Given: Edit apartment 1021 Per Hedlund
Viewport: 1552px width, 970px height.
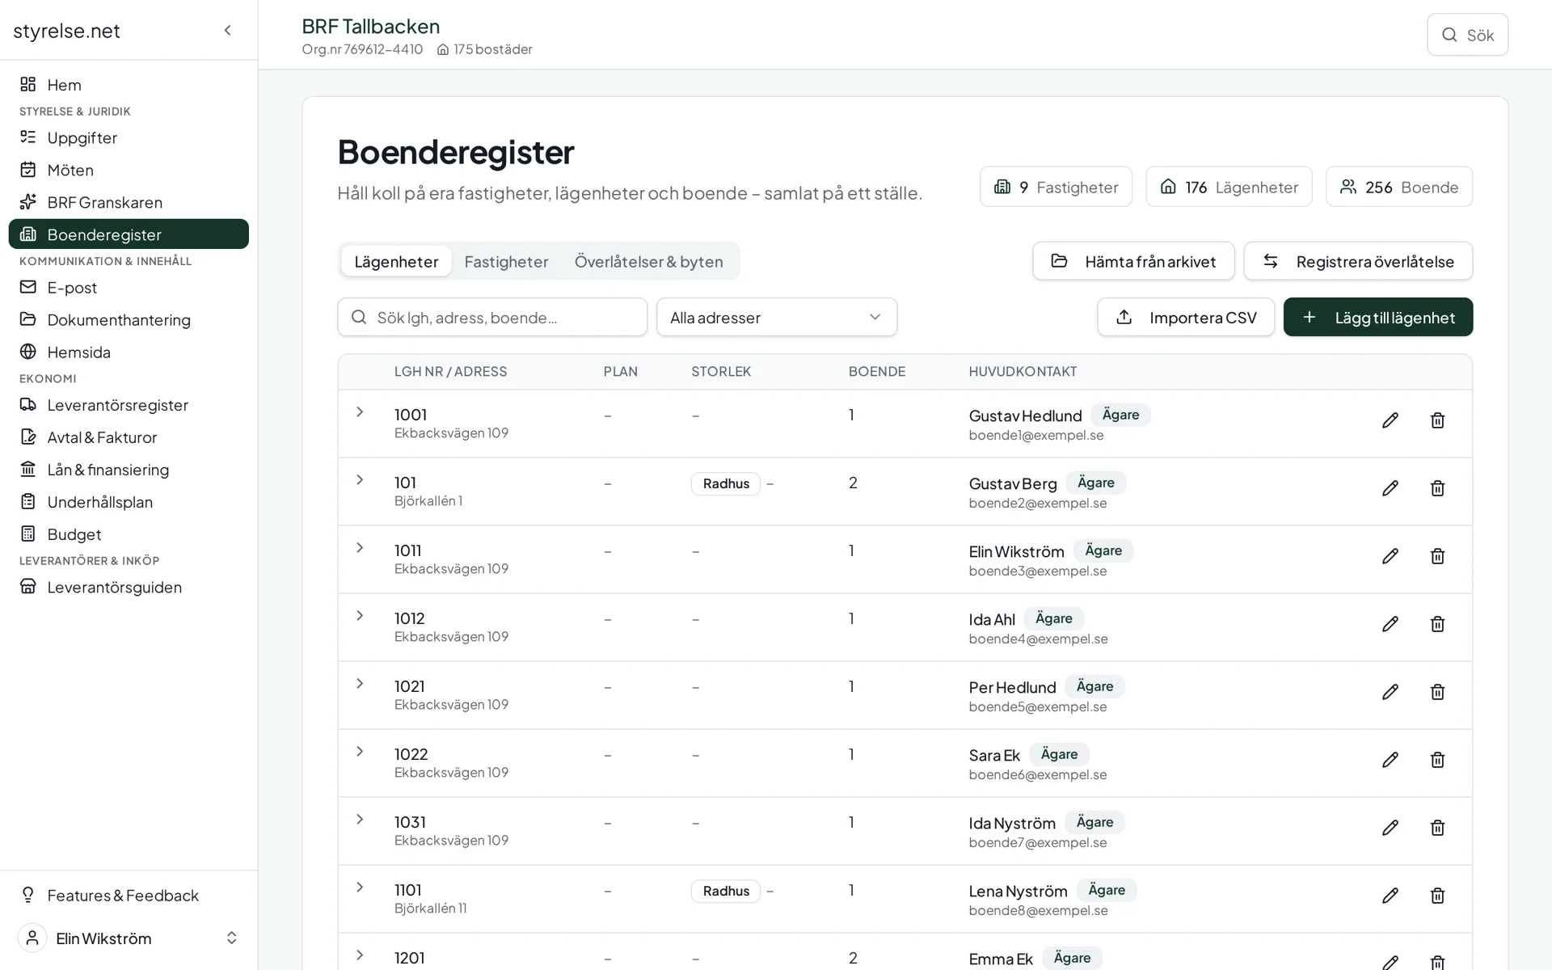Looking at the screenshot, I should (1390, 692).
